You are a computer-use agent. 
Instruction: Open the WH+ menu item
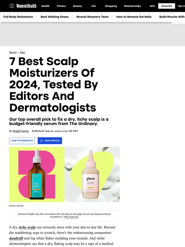[x=152, y=6]
